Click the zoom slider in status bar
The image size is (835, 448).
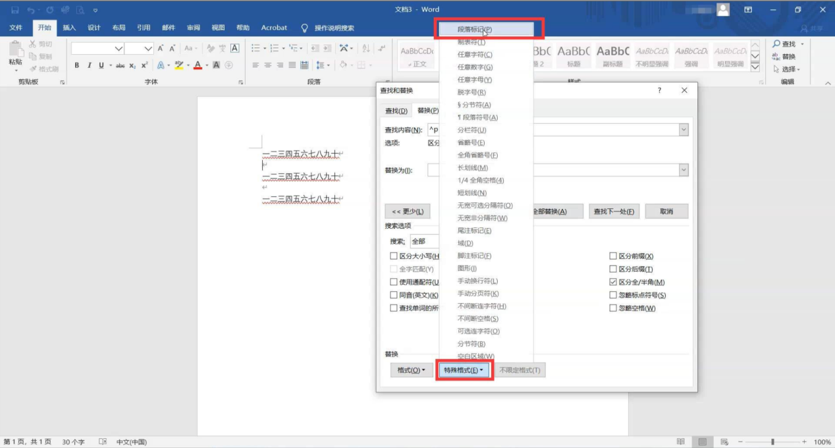772,441
